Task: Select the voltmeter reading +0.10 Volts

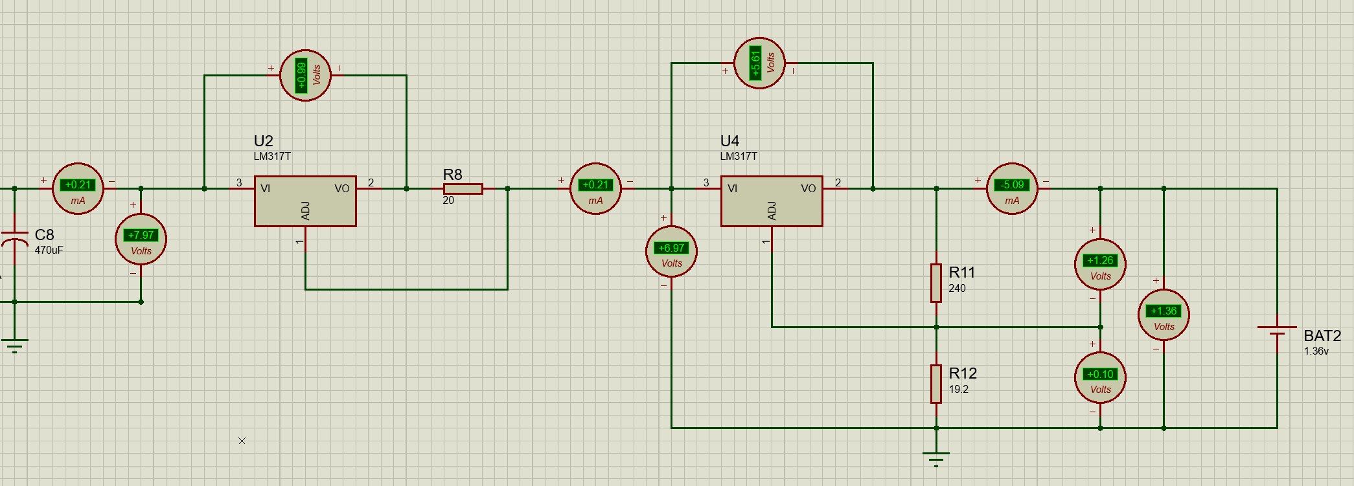Action: point(1100,378)
